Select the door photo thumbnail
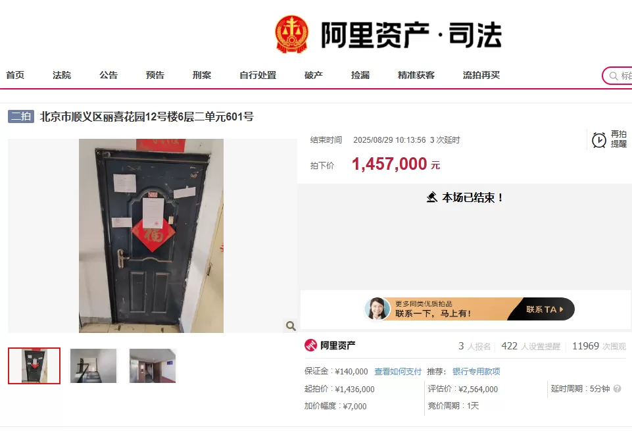Image resolution: width=632 pixels, height=431 pixels. [x=34, y=366]
